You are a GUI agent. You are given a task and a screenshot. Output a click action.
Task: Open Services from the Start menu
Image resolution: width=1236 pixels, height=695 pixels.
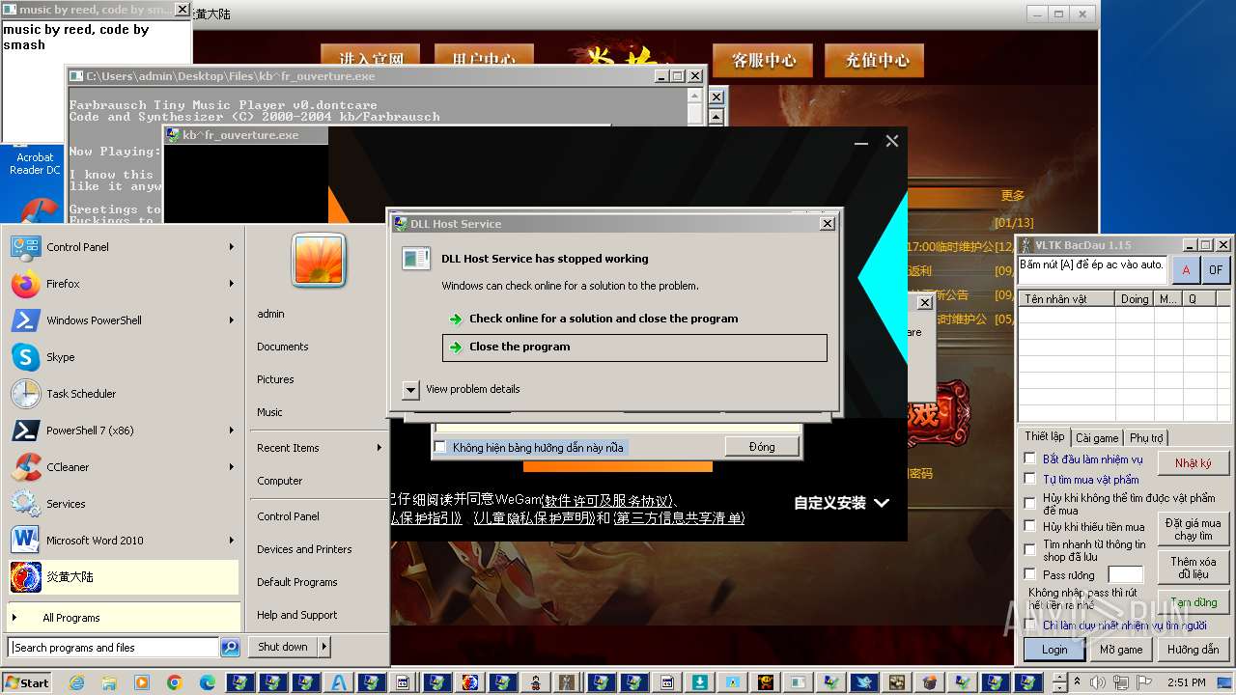click(123, 504)
